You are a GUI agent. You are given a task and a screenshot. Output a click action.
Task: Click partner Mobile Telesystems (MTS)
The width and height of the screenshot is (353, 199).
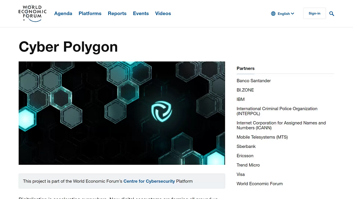tap(262, 137)
